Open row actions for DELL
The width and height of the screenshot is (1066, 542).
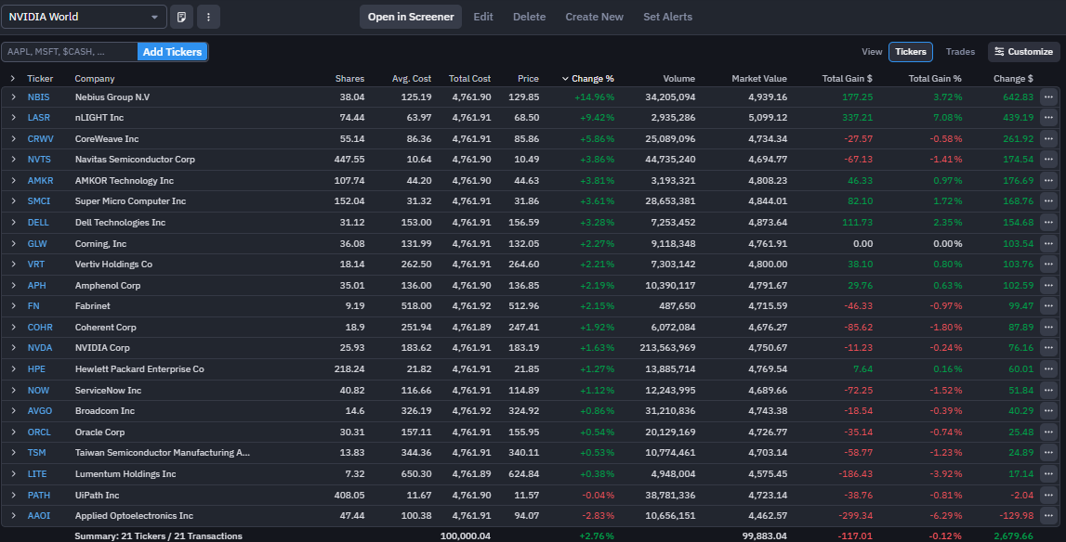pyautogui.click(x=1048, y=223)
